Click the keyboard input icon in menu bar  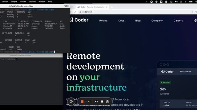181,2
